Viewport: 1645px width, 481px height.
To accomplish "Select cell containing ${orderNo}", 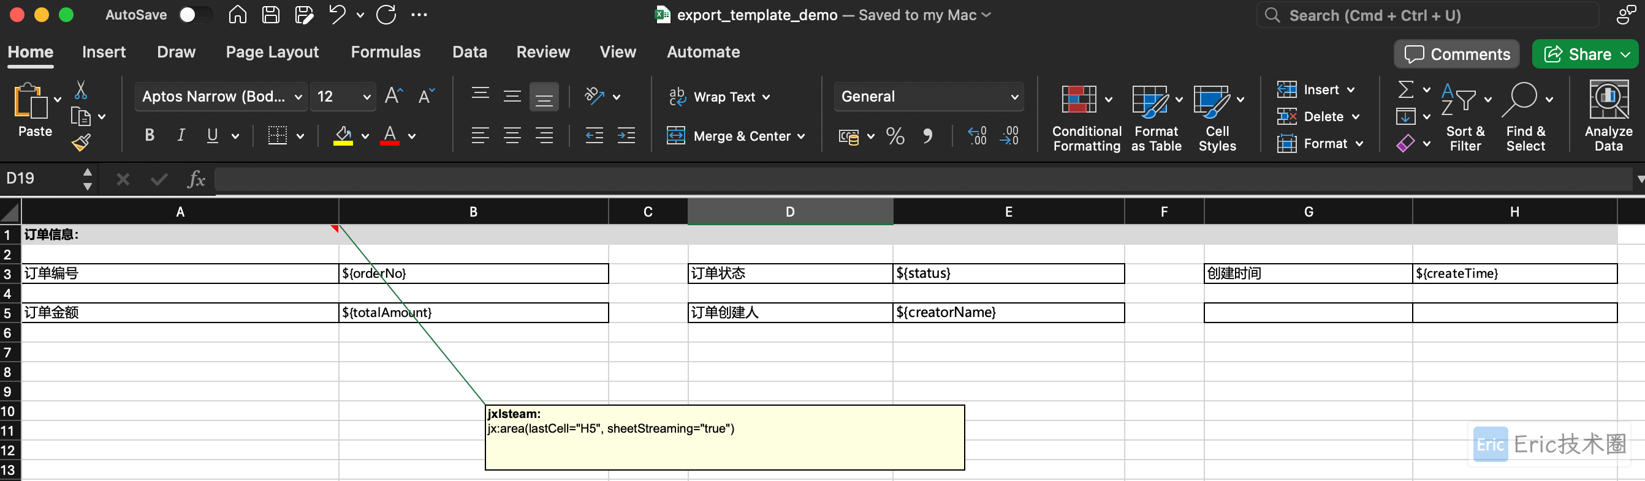I will pos(473,274).
